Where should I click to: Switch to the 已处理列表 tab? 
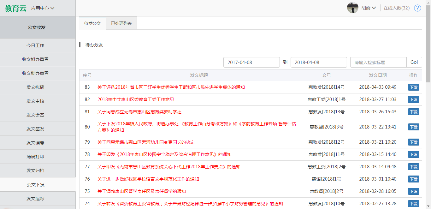121,23
